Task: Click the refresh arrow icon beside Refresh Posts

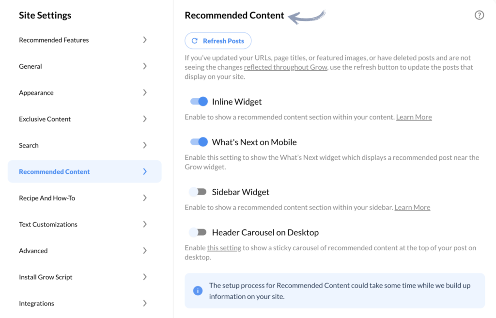Action: tap(195, 41)
